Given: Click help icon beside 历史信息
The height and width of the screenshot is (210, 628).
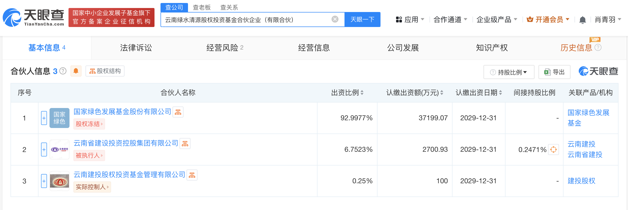Looking at the screenshot, I should click(598, 47).
